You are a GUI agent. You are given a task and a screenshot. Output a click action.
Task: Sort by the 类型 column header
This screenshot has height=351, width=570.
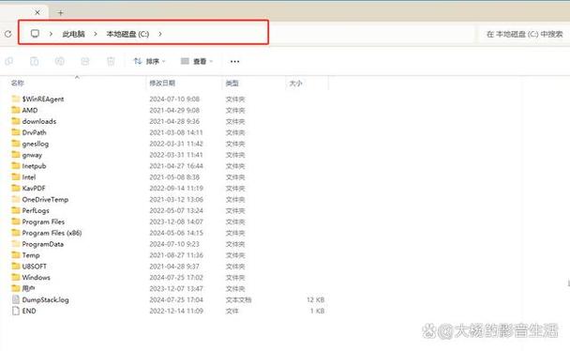click(x=232, y=84)
